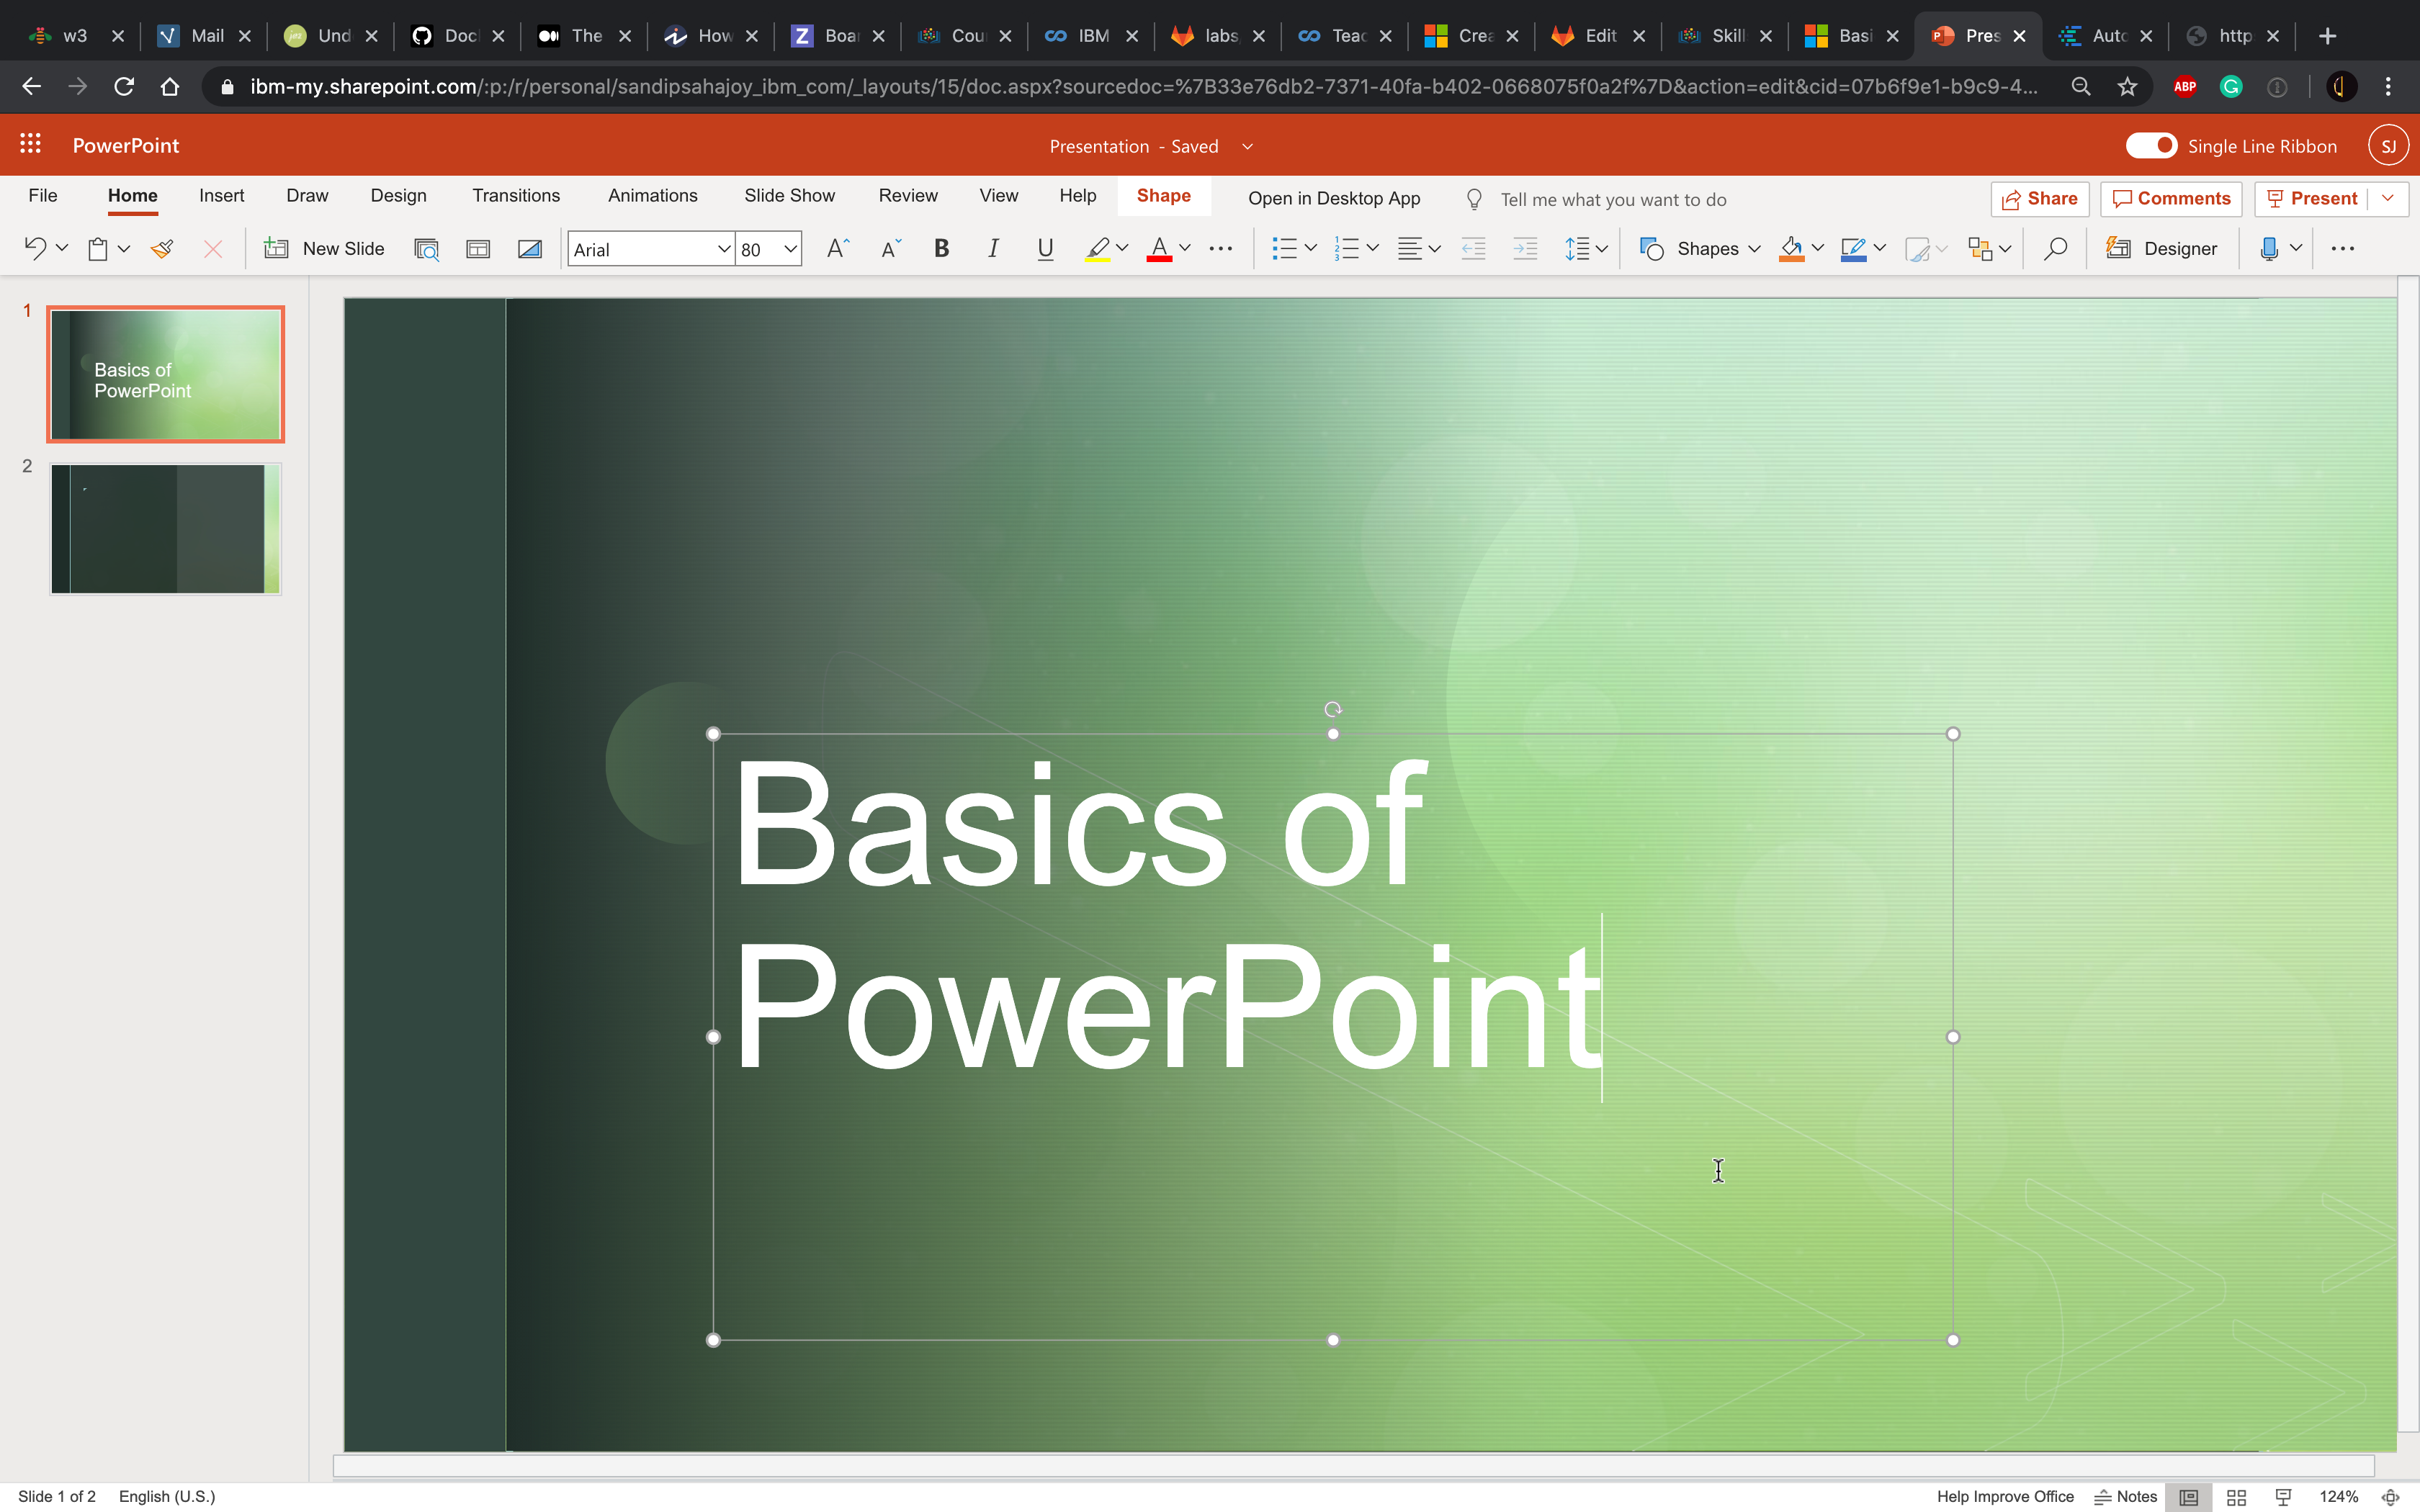Open the Arial font name dropdown
The width and height of the screenshot is (2420, 1512).
[x=723, y=249]
